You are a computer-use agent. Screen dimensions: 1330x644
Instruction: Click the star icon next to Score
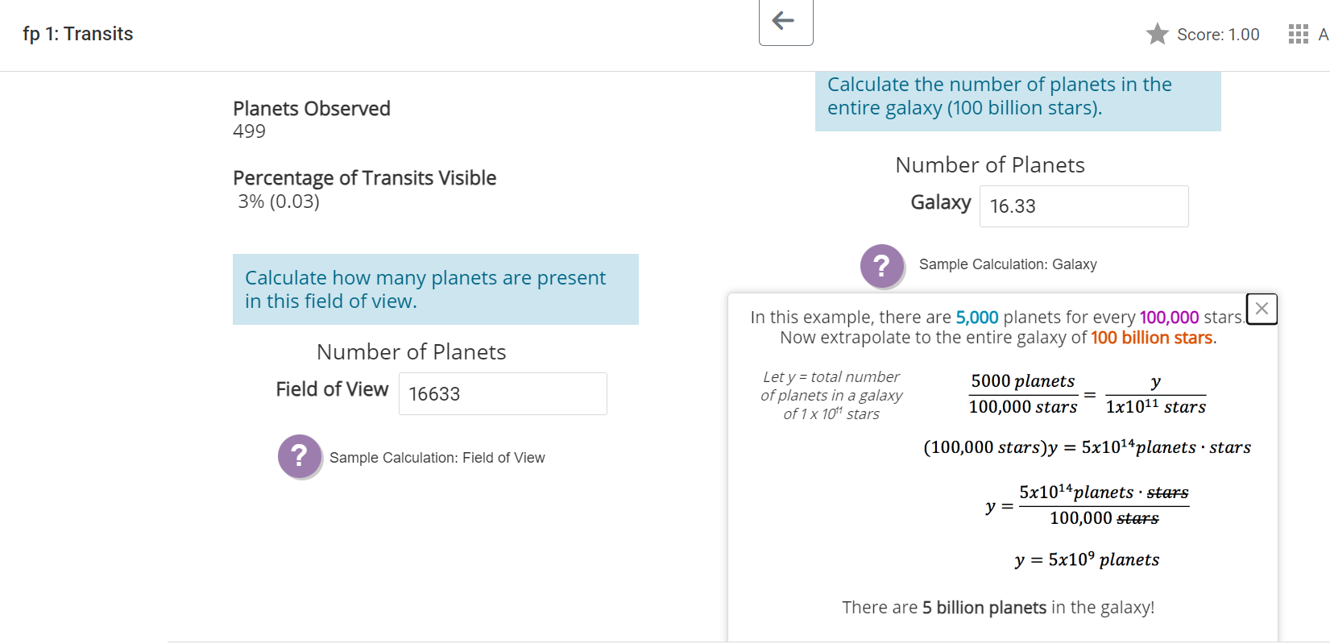point(1158,34)
